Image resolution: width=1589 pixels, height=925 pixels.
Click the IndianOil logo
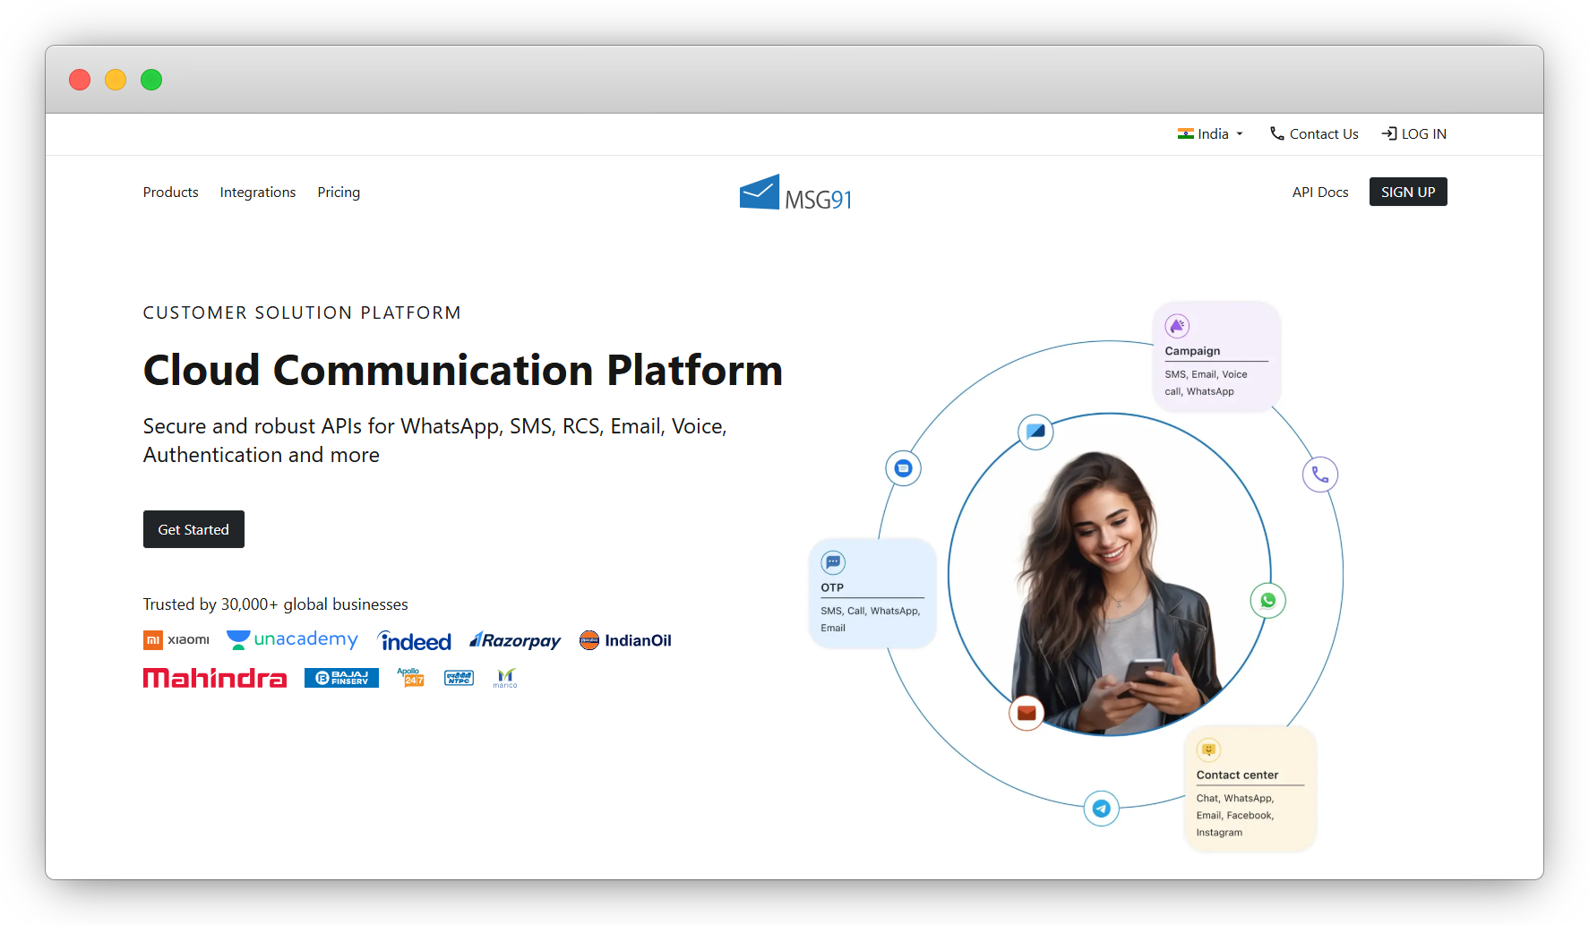pyautogui.click(x=625, y=640)
